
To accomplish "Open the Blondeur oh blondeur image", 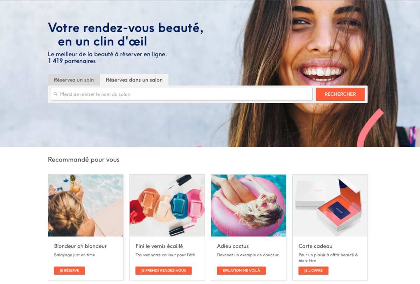I will click(86, 205).
